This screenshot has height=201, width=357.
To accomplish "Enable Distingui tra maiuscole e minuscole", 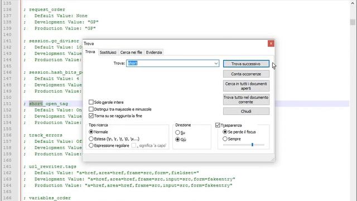I will [x=91, y=109].
